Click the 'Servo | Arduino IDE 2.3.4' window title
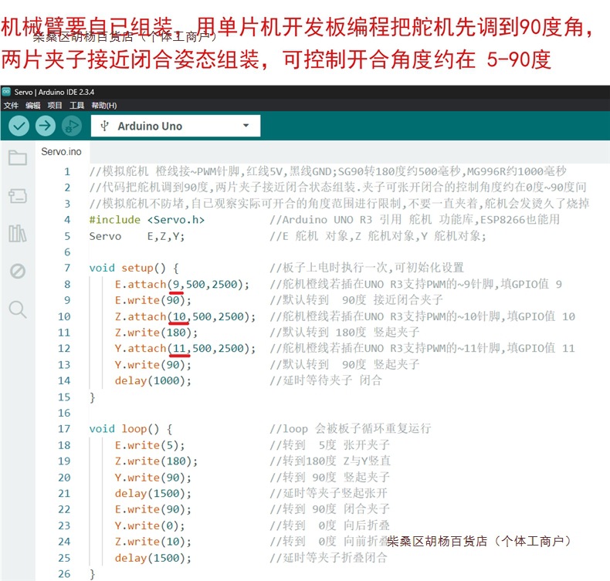 point(54,92)
